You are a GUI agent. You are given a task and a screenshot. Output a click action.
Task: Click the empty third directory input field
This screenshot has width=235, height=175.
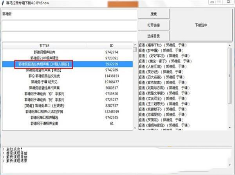click(x=69, y=36)
